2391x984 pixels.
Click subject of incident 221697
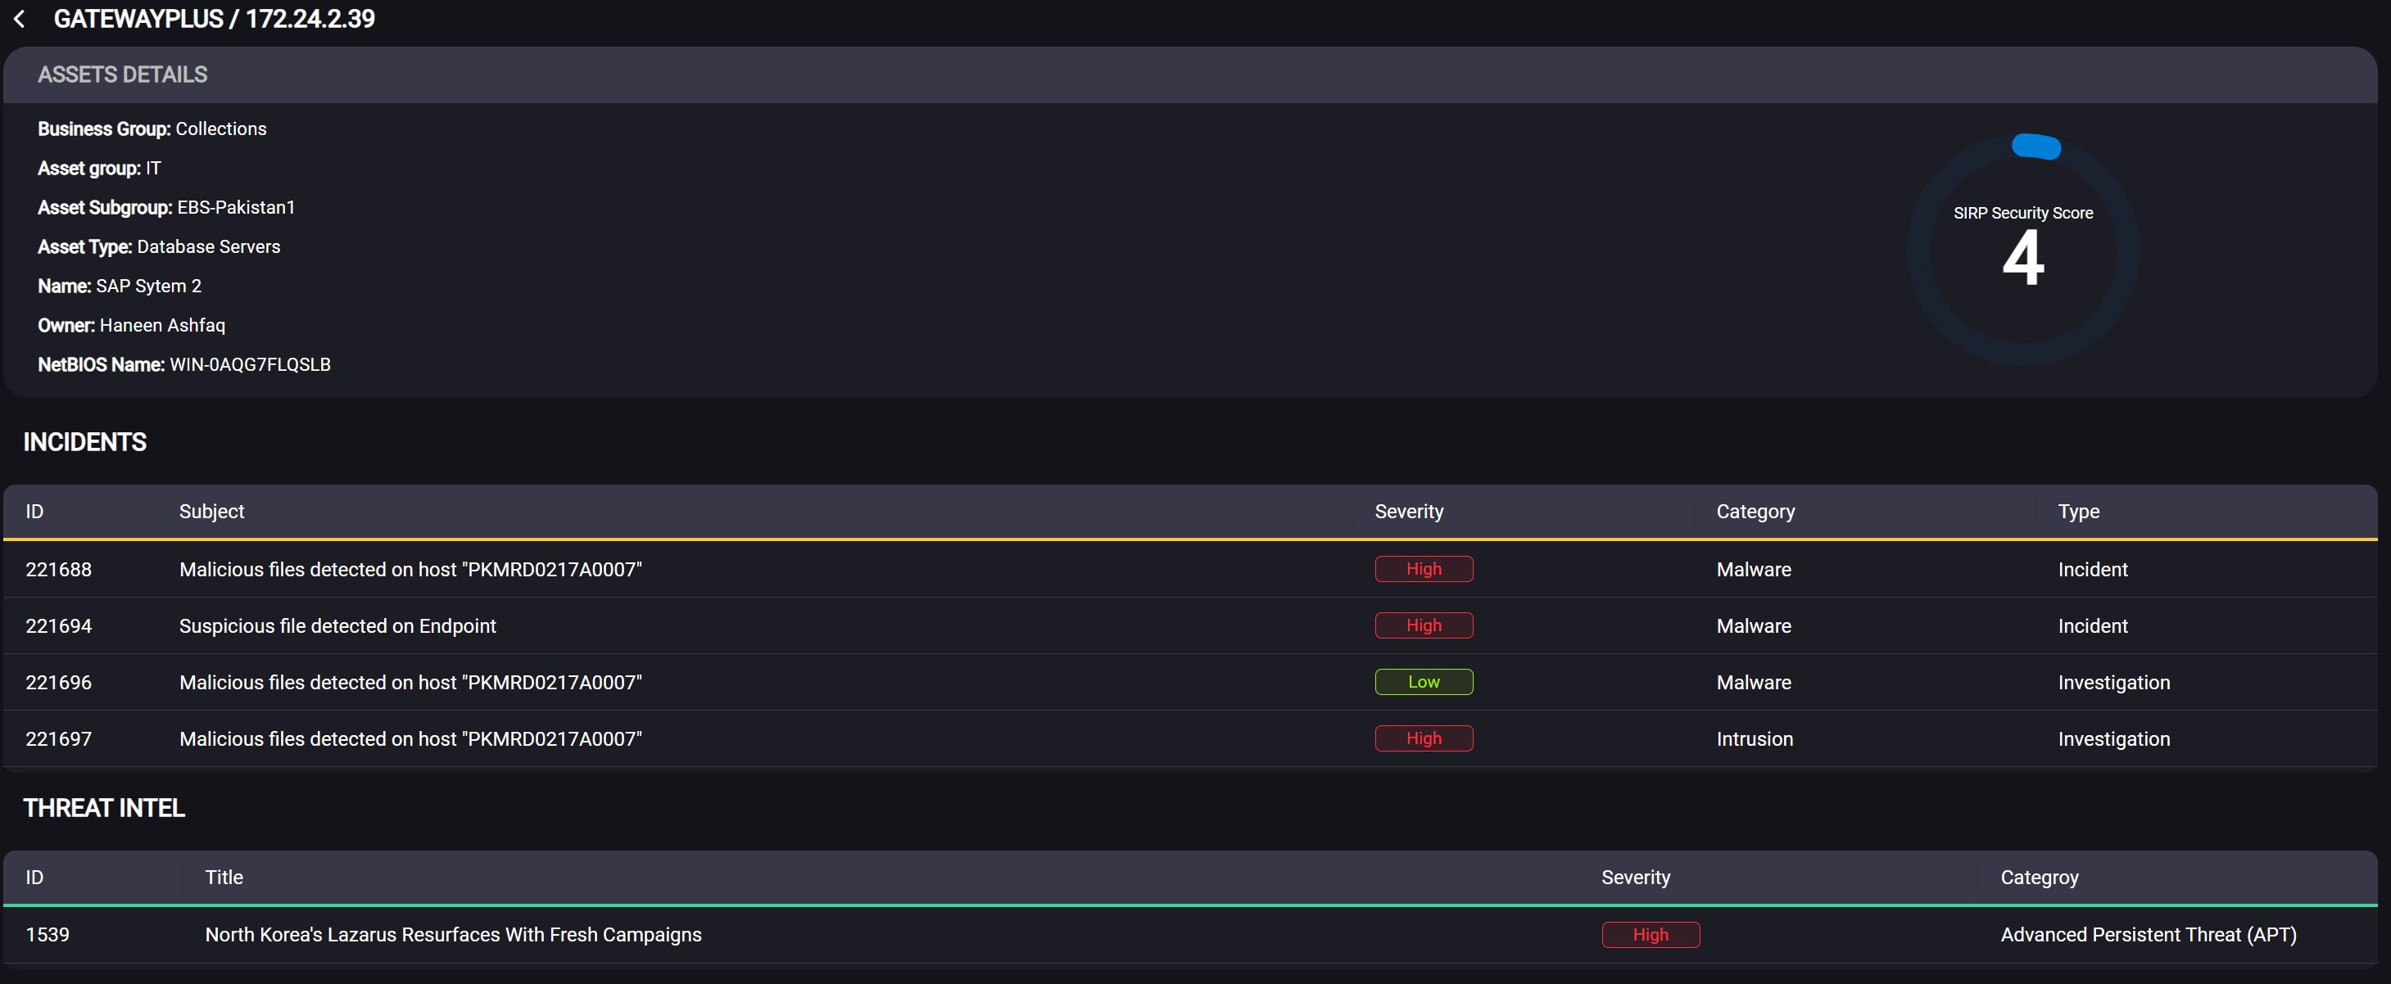[x=410, y=739]
